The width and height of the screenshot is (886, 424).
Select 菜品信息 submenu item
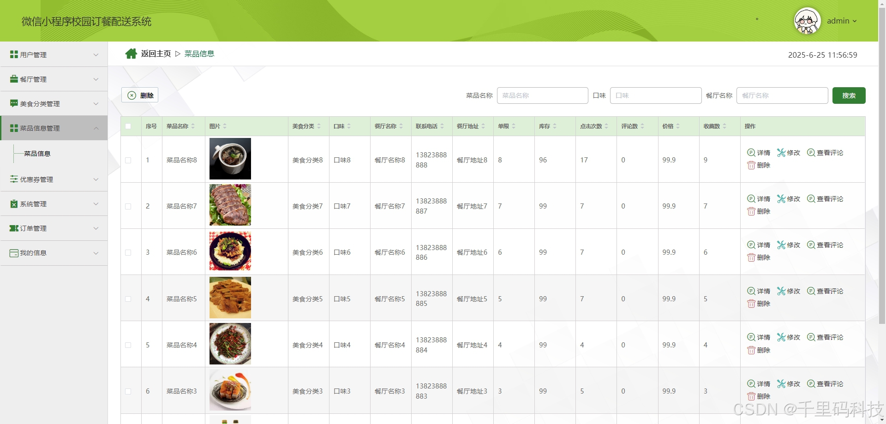click(37, 154)
